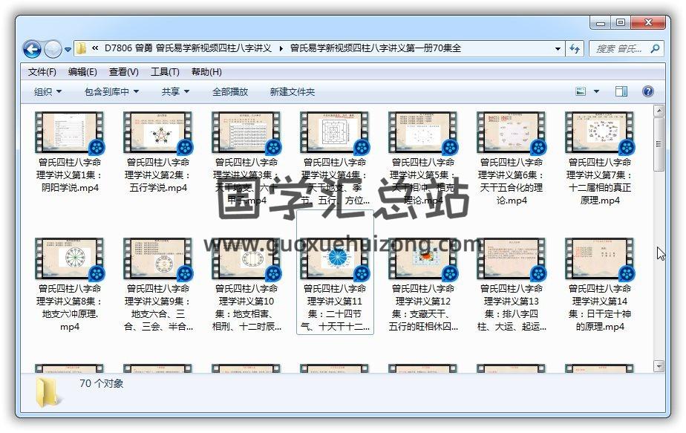Image resolution: width=686 pixels, height=433 pixels.
Task: Open the 工具(T) menu
Action: click(x=165, y=72)
